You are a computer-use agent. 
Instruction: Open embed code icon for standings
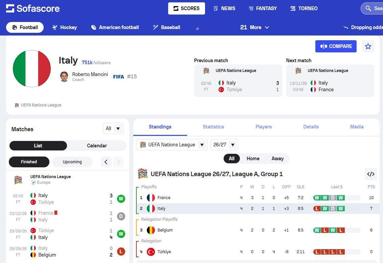pyautogui.click(x=370, y=174)
